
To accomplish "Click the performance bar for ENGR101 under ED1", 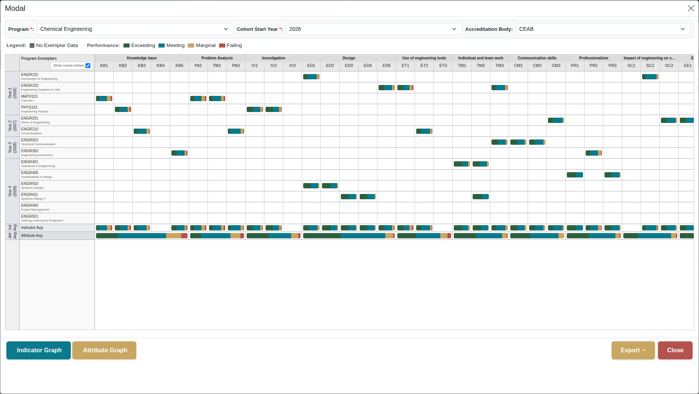I will (311, 76).
